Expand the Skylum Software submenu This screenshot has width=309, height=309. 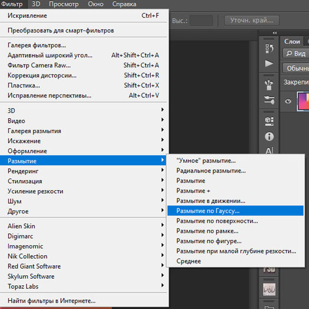click(x=83, y=276)
